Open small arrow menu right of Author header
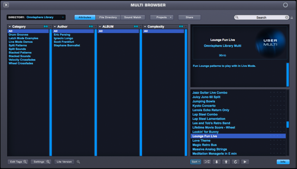 [95, 27]
